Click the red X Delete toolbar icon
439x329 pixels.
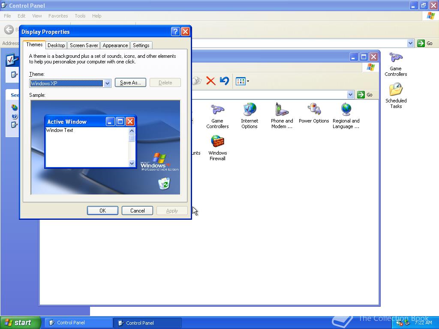[x=211, y=81]
